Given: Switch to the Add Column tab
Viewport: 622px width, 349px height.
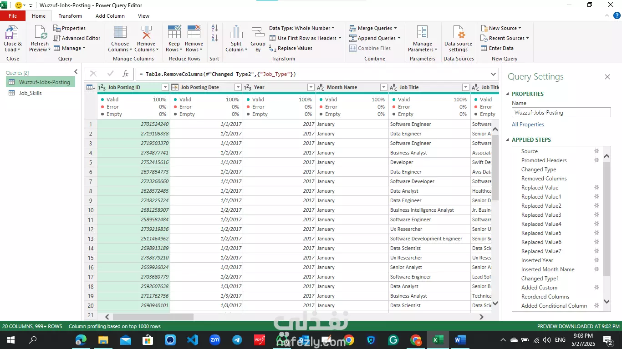Looking at the screenshot, I should coord(110,16).
